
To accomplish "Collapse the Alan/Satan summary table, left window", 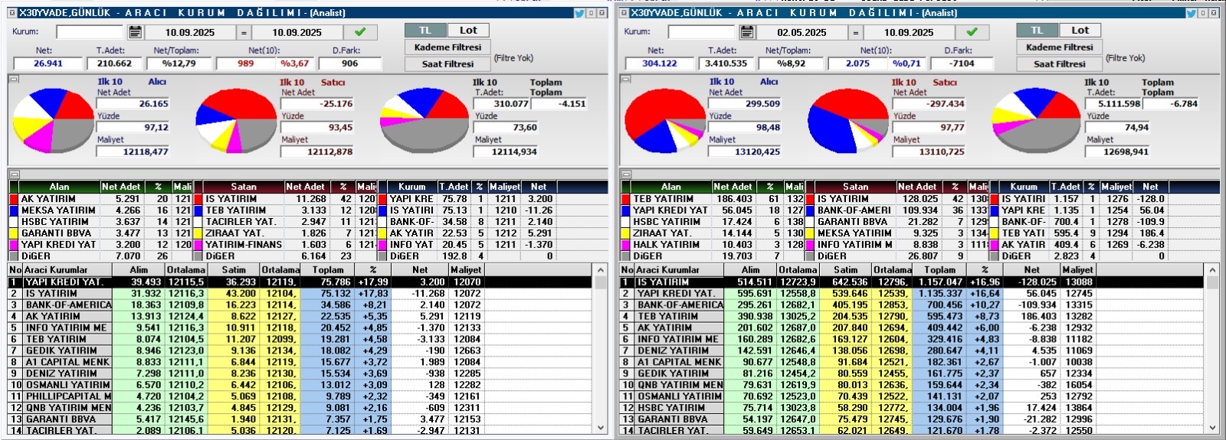I will pos(13,174).
